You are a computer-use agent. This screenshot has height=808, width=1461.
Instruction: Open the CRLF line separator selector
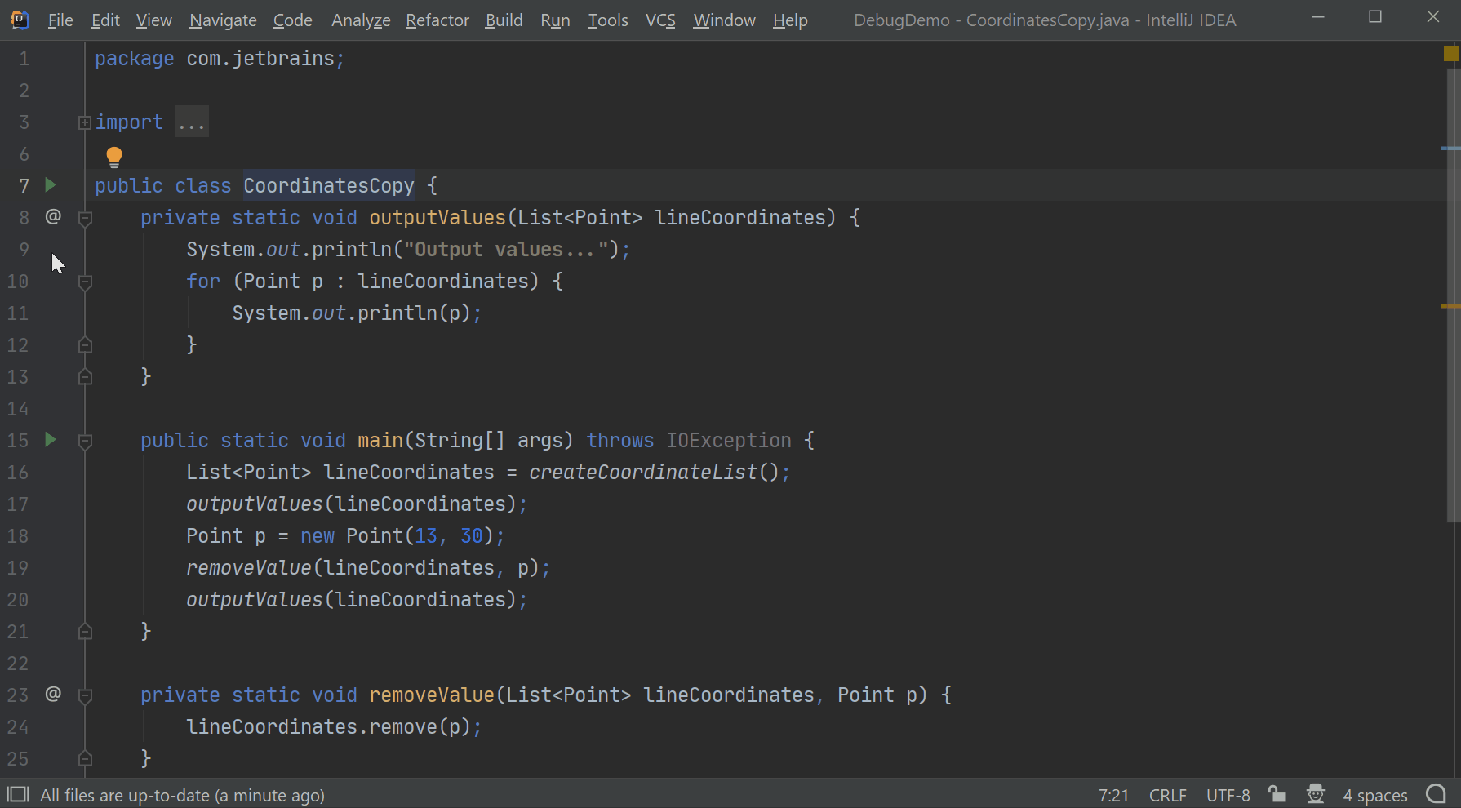(x=1167, y=794)
